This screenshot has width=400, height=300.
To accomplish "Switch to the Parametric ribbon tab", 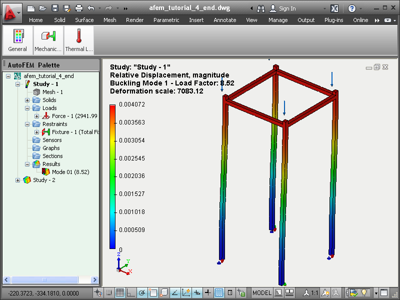I will tap(166, 20).
